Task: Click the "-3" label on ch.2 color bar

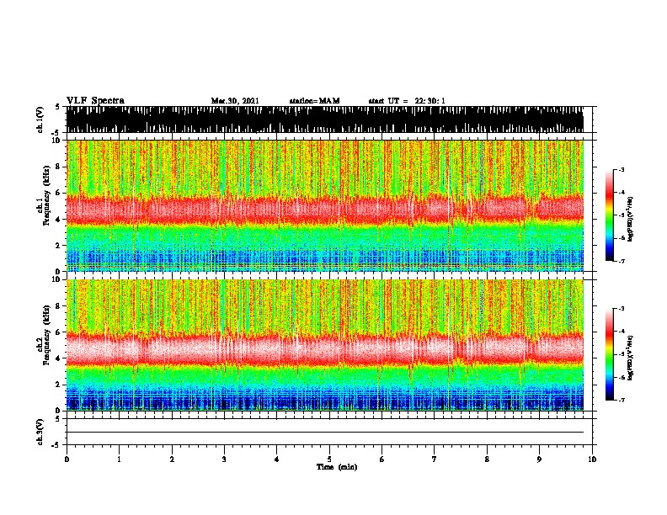Action: click(x=622, y=309)
